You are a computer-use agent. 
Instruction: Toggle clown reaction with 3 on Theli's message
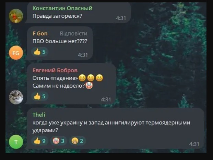58,141
